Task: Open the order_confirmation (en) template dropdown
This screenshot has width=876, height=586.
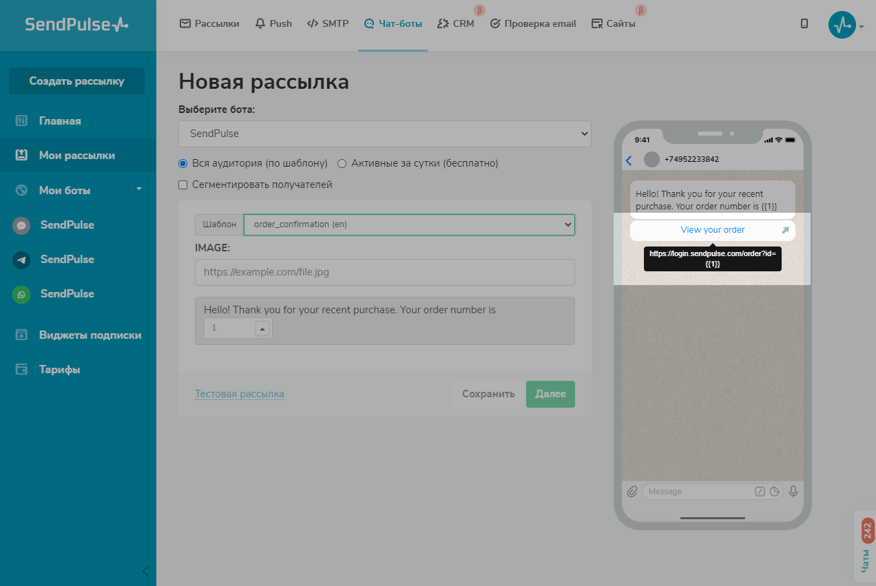Action: [409, 224]
